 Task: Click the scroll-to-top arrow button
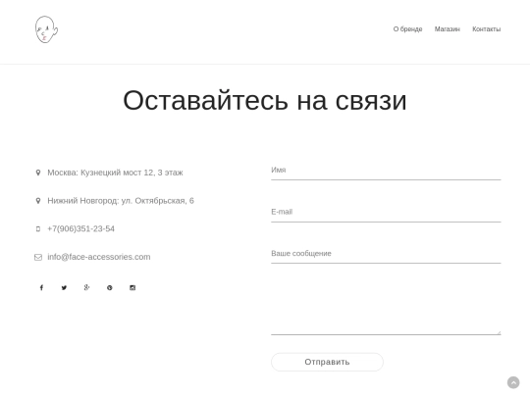513,383
